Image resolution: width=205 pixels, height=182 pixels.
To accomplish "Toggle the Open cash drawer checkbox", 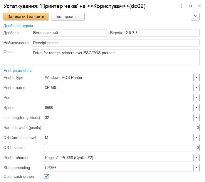I will pyautogui.click(x=46, y=176).
